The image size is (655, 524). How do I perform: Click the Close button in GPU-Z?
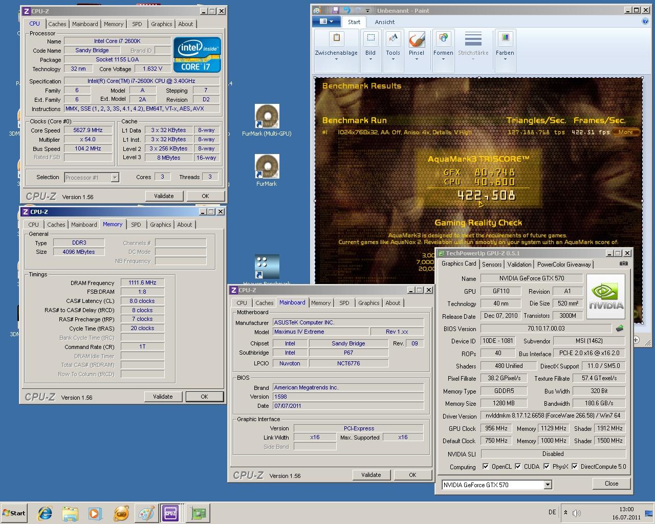(612, 484)
